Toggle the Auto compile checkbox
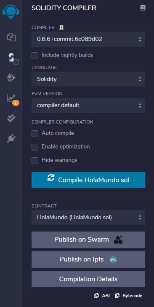Viewport: 154px width, 307px height. (35, 134)
